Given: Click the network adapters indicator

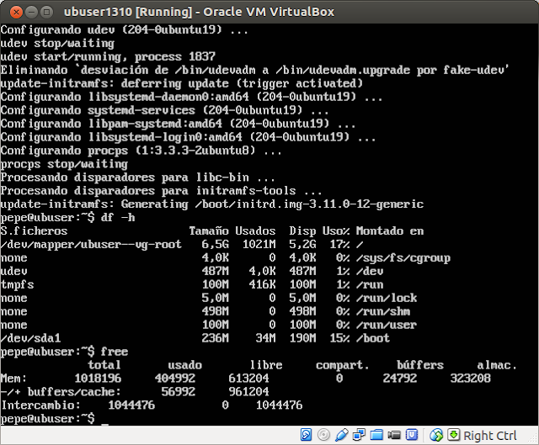Looking at the screenshot, I should pyautogui.click(x=359, y=435).
